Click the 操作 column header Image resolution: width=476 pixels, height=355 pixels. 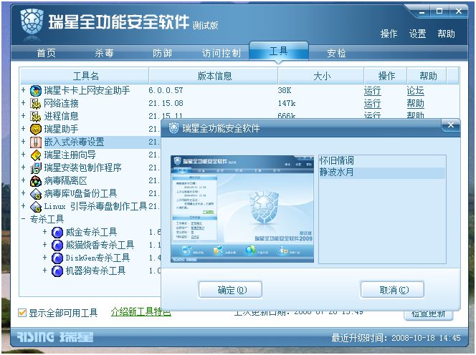(x=386, y=76)
